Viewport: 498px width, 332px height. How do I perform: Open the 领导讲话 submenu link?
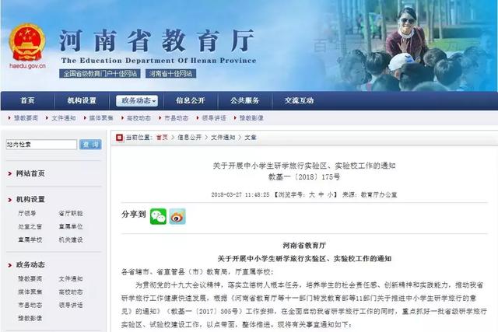pyautogui.click(x=214, y=118)
